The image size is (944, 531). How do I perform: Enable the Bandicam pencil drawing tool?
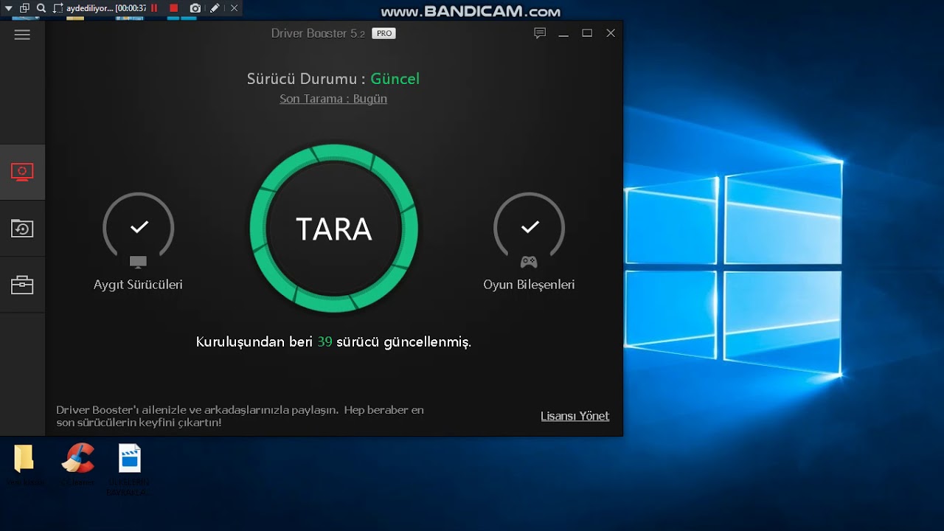215,8
